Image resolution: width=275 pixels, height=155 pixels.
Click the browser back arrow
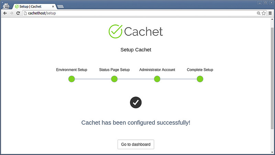[x=5, y=13]
